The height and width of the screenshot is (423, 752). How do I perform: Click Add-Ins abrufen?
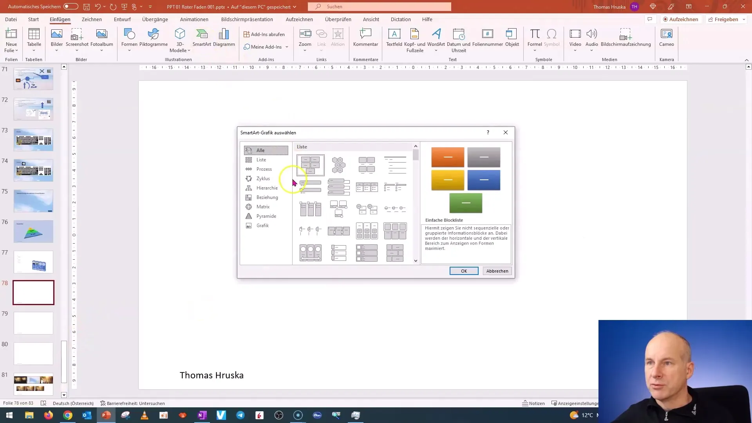point(264,34)
